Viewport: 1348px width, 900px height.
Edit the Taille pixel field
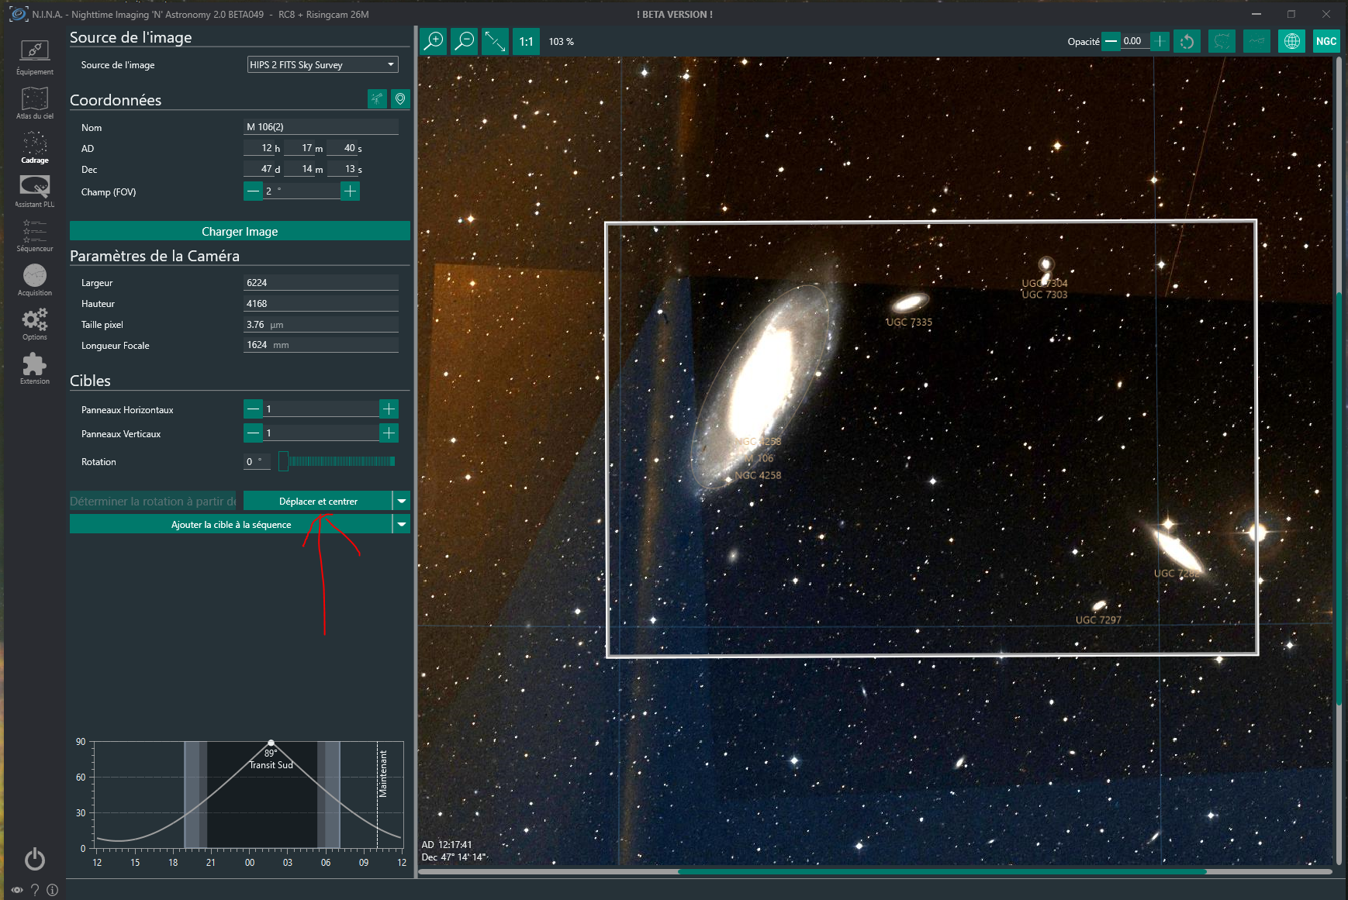click(321, 324)
